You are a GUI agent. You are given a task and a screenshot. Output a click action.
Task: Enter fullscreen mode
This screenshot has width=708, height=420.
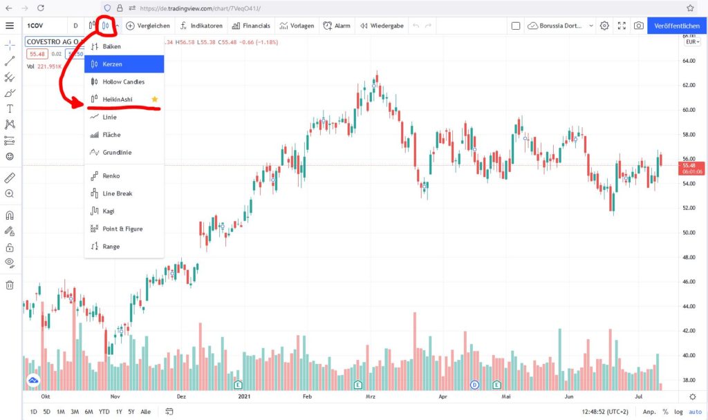point(622,26)
